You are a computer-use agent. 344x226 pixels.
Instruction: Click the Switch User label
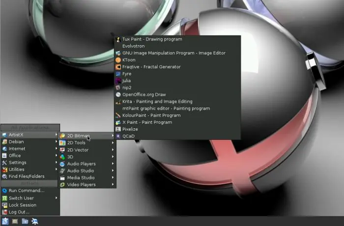pyautogui.click(x=21, y=198)
